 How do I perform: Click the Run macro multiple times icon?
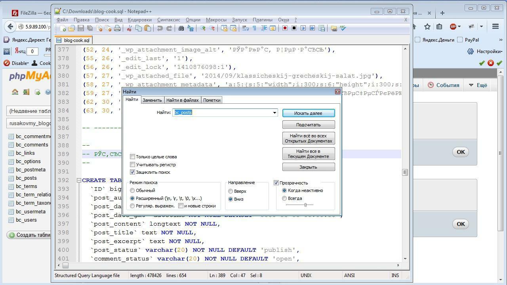click(312, 28)
